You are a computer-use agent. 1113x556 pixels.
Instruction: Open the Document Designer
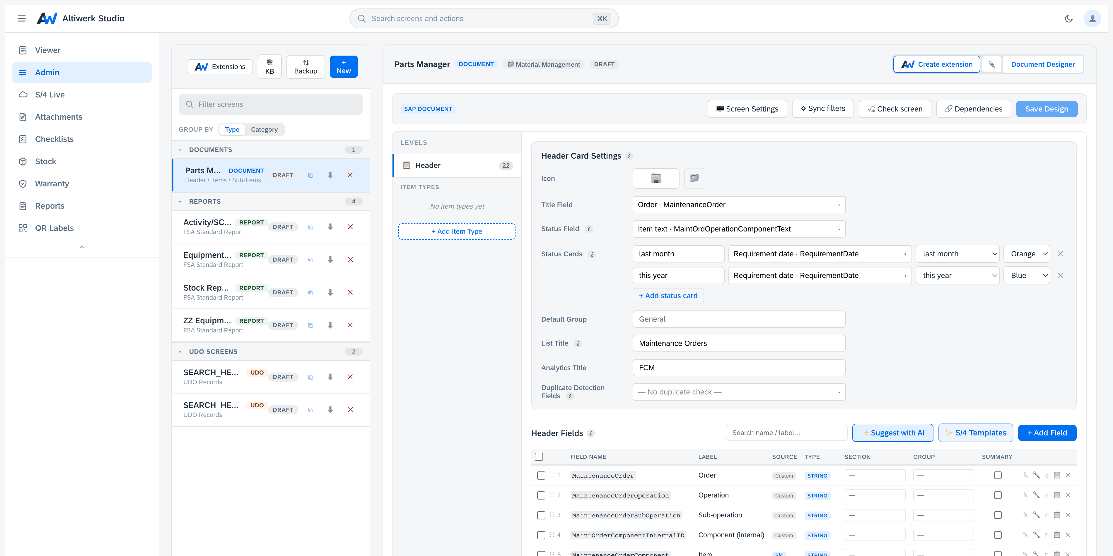pos(1043,64)
